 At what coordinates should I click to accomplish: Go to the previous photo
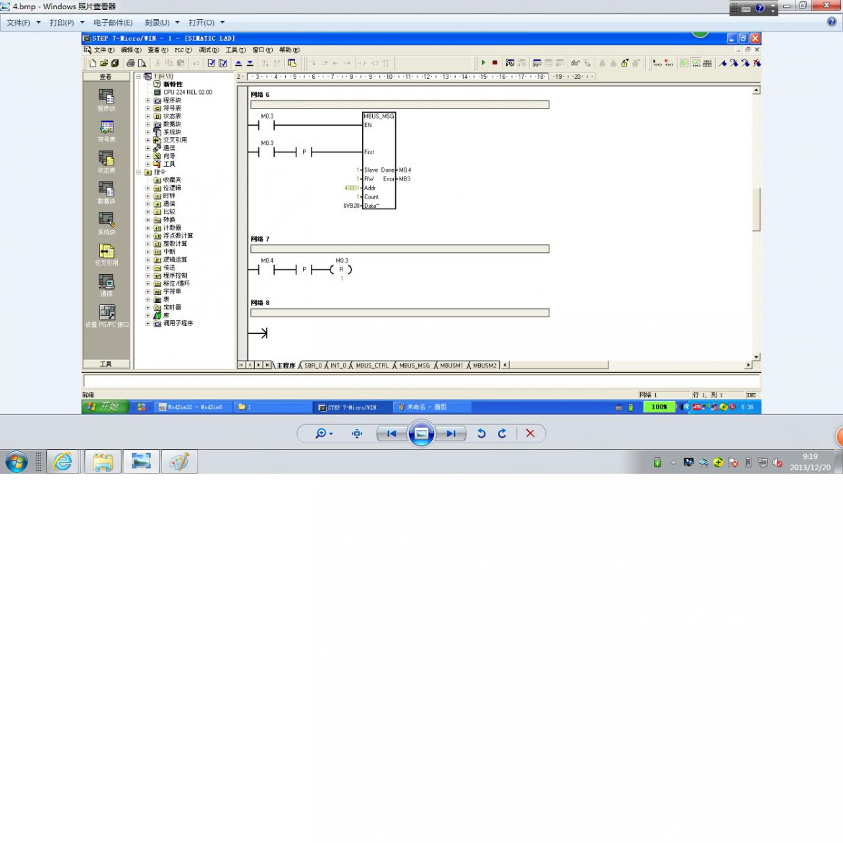[x=391, y=433]
